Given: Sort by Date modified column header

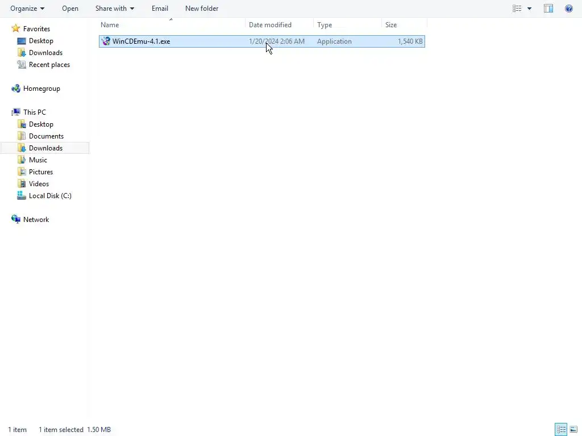Looking at the screenshot, I should [270, 25].
